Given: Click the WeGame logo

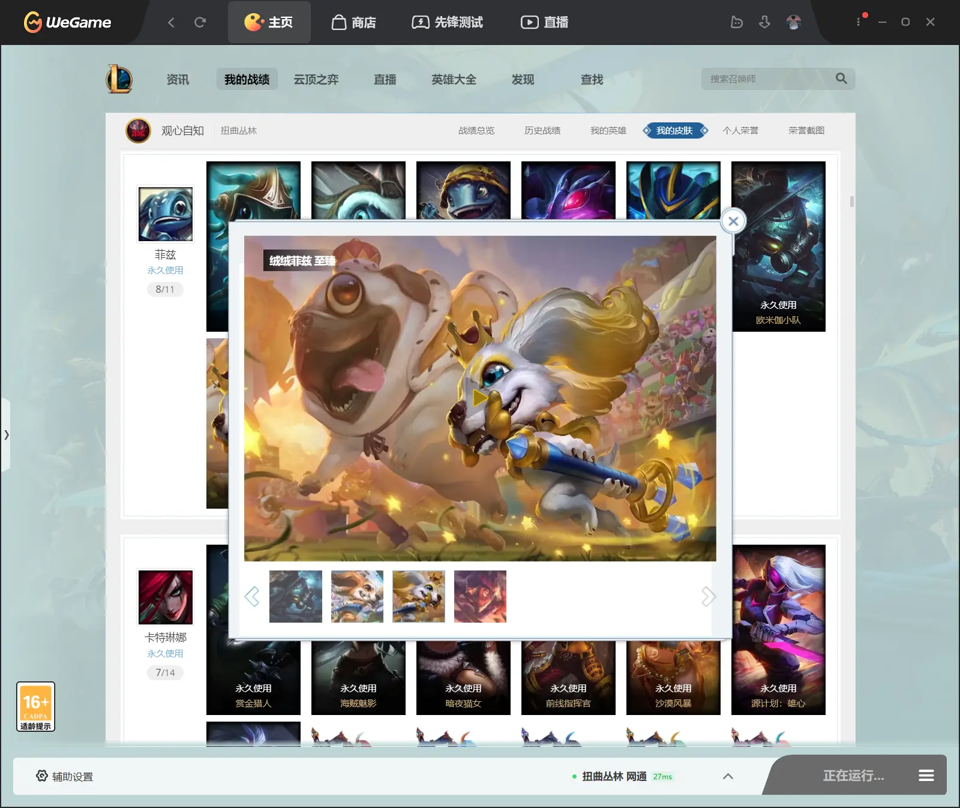Looking at the screenshot, I should (x=67, y=22).
